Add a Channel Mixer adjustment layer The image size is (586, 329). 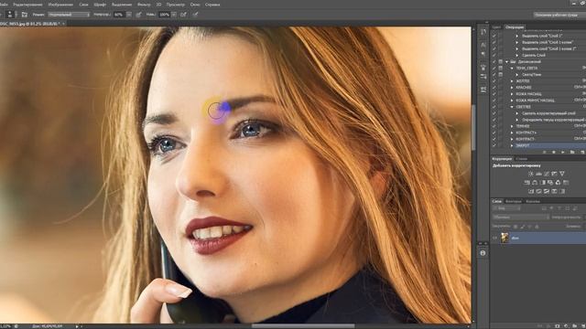point(558,183)
